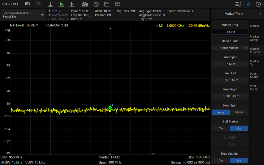The width and height of the screenshot is (264, 165).
Task: Turn N dB Marker Off
Action: click(x=239, y=128)
